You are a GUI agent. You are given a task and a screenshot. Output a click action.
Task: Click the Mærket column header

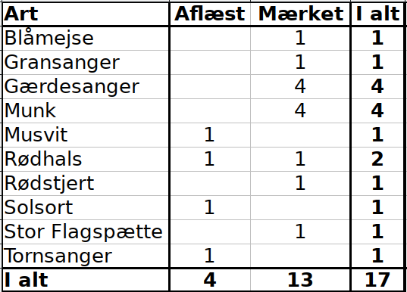pos(300,14)
